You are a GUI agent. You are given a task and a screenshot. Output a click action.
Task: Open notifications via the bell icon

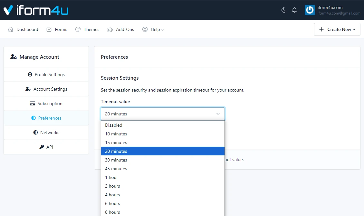tap(294, 10)
